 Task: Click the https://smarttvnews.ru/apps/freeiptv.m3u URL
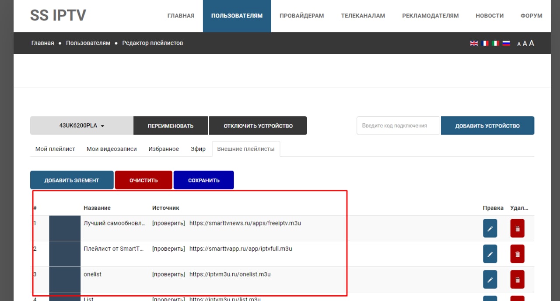[245, 223]
